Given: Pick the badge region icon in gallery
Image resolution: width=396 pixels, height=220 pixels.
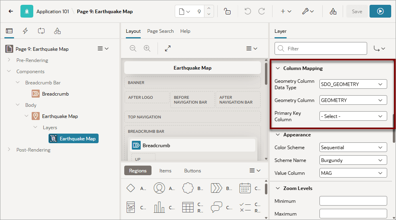Looking at the screenshot, I should [x=188, y=188].
